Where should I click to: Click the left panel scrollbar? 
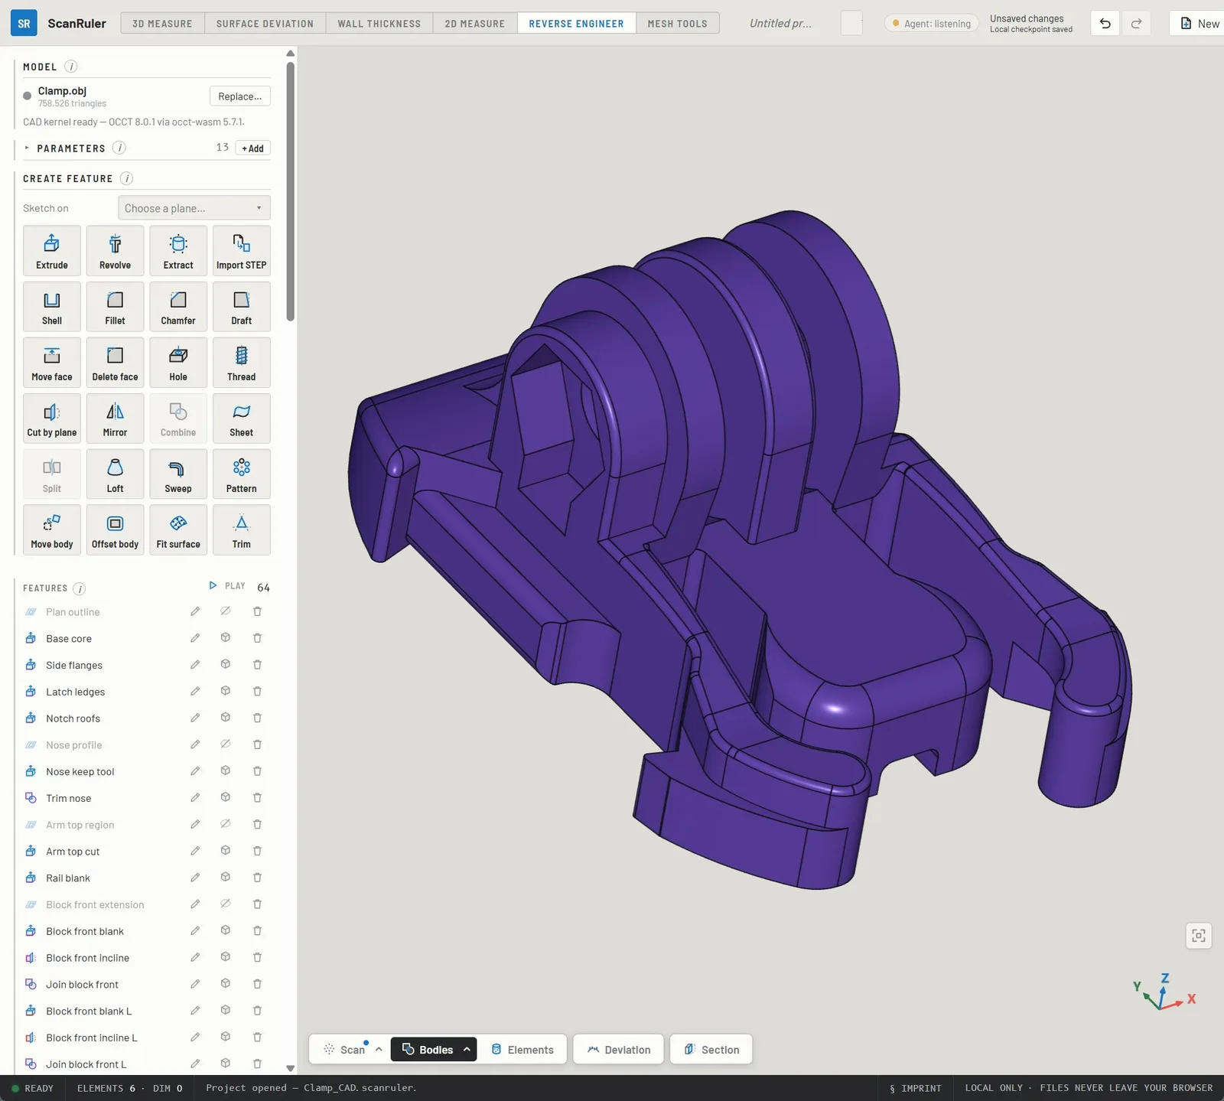click(x=291, y=191)
